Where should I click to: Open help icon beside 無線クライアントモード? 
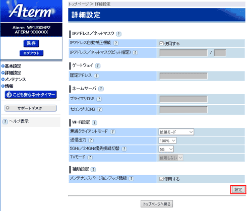tap(112, 132)
